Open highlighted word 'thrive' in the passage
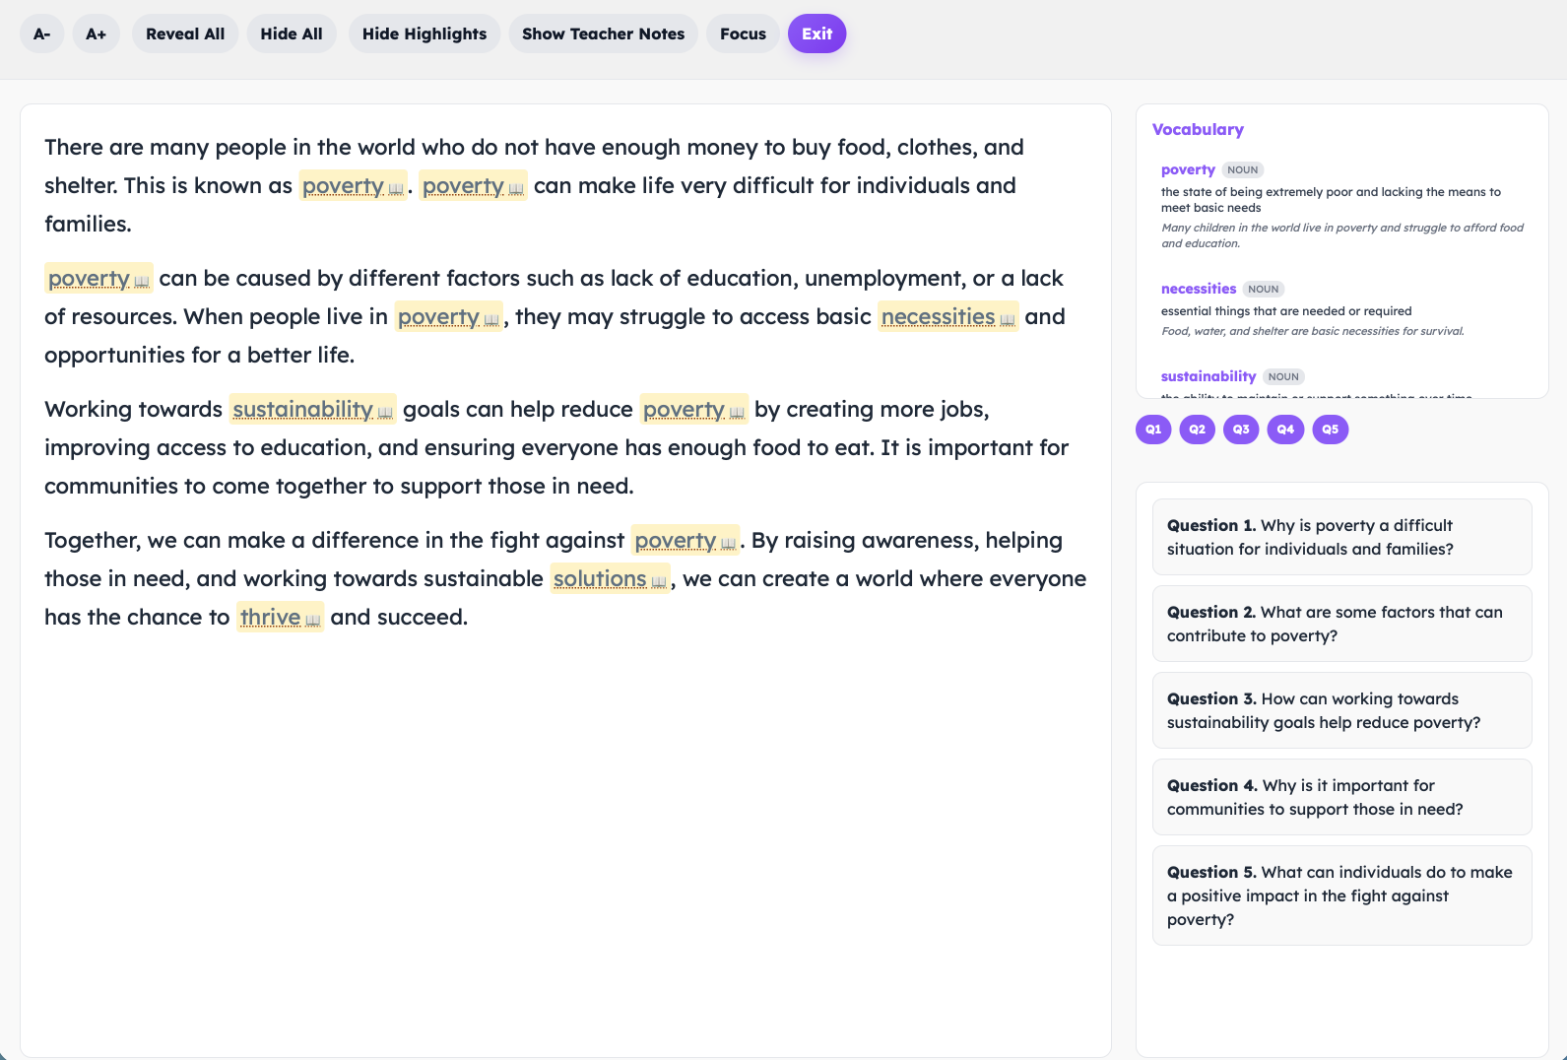 [270, 618]
